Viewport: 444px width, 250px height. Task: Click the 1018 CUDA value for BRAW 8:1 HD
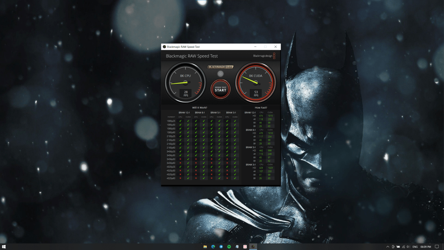click(x=270, y=133)
